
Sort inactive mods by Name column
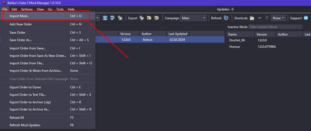(240, 34)
